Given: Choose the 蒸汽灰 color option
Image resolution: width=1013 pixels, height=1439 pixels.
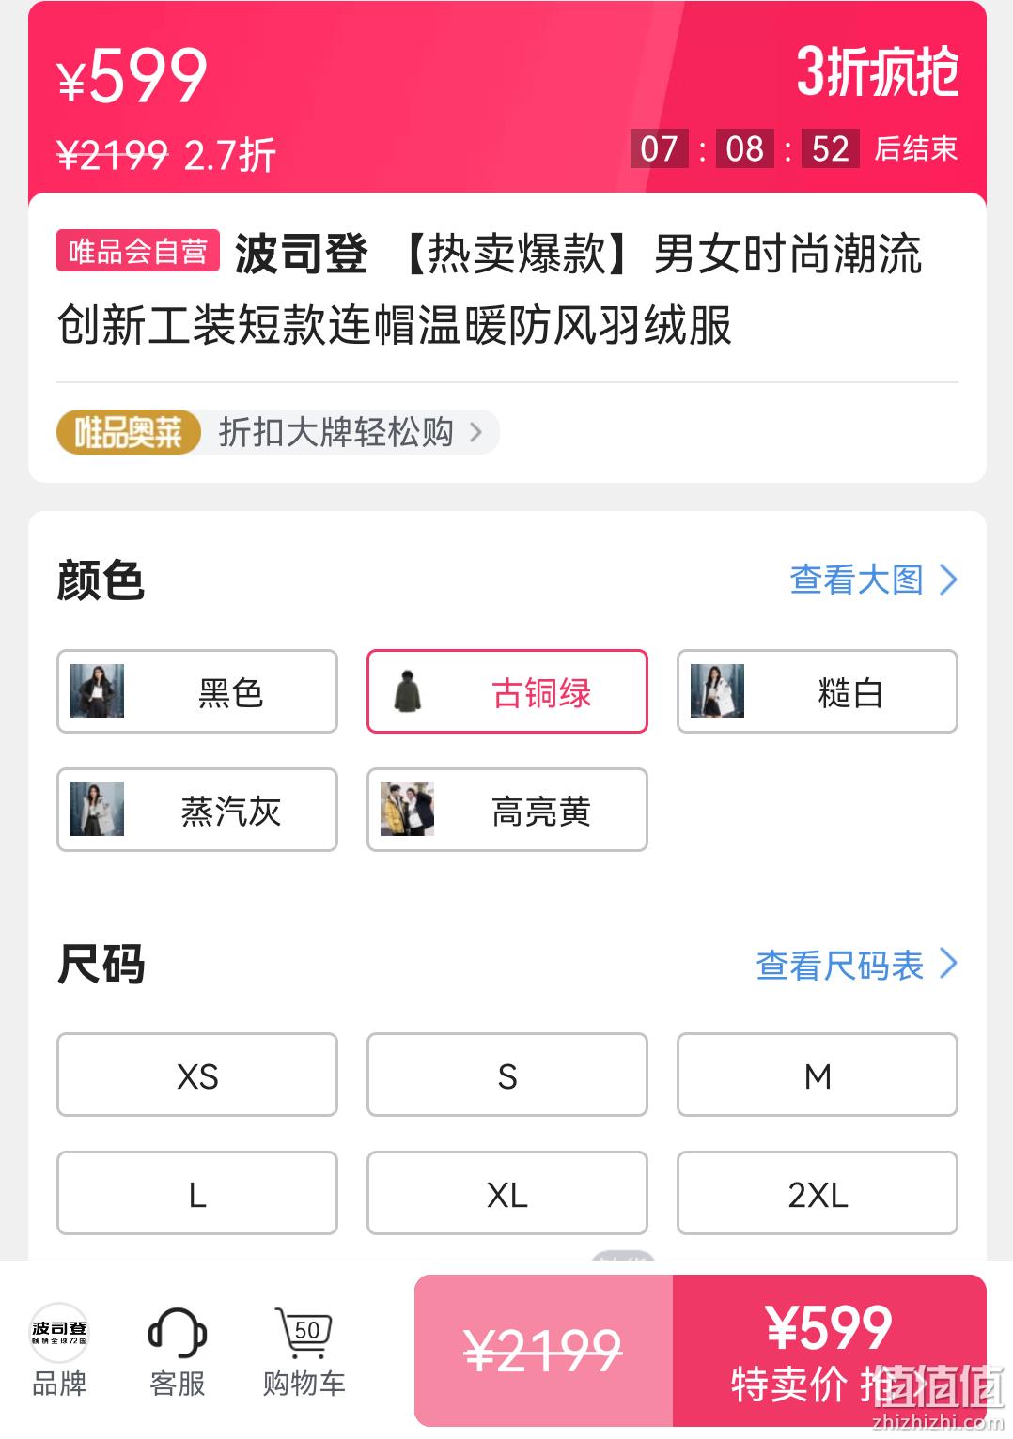Looking at the screenshot, I should click(x=196, y=810).
